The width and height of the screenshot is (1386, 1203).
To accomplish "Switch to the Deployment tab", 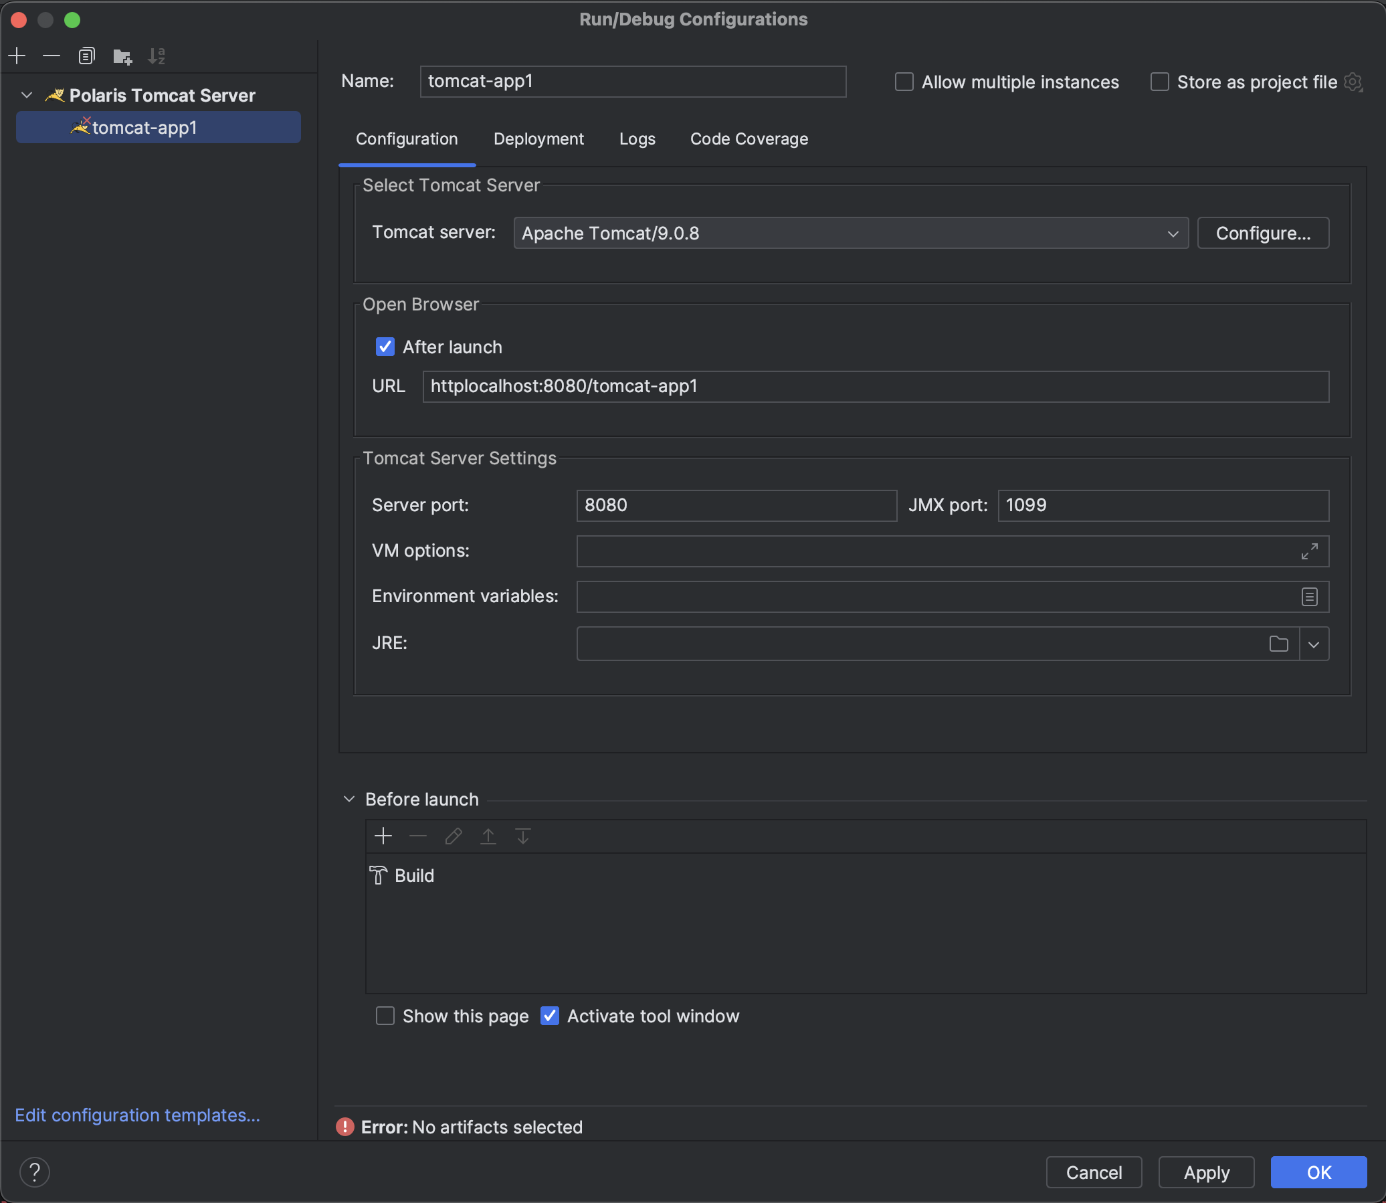I will [538, 139].
